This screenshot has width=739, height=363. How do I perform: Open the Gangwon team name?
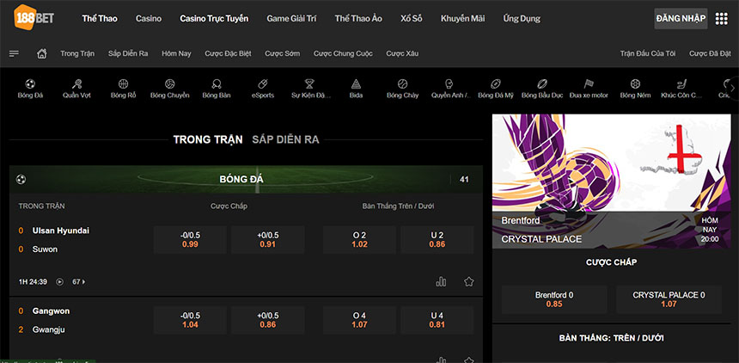[51, 311]
